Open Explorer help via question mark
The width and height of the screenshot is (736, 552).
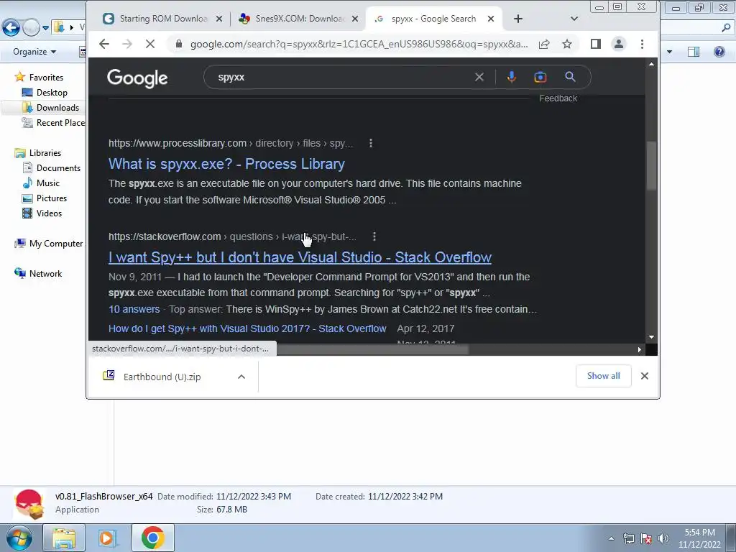719,52
